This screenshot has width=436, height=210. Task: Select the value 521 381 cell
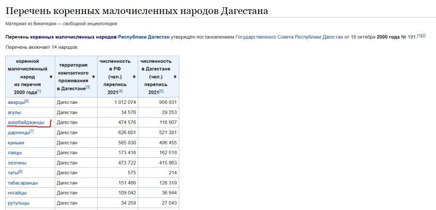coord(158,133)
